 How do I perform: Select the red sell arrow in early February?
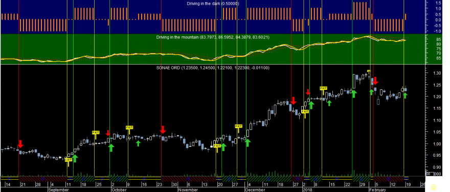tap(375, 81)
